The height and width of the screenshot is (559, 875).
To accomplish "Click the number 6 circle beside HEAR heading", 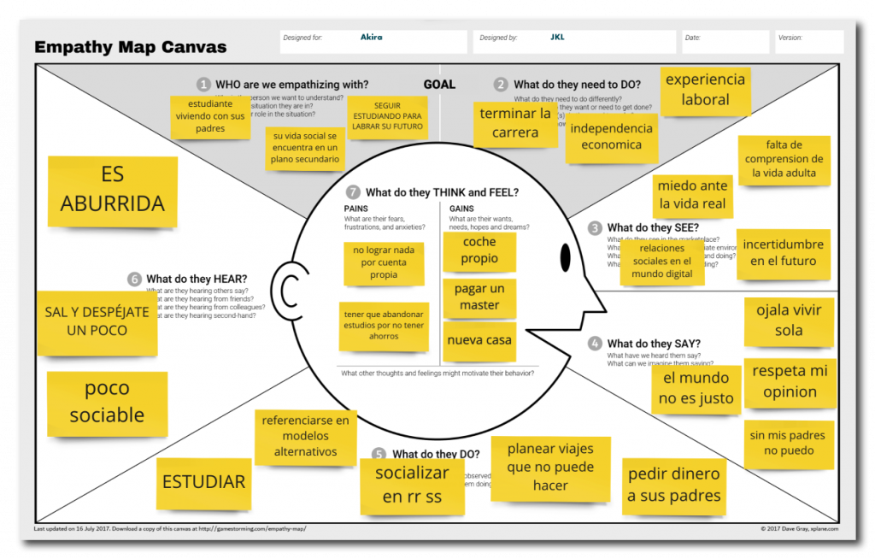I will point(134,279).
